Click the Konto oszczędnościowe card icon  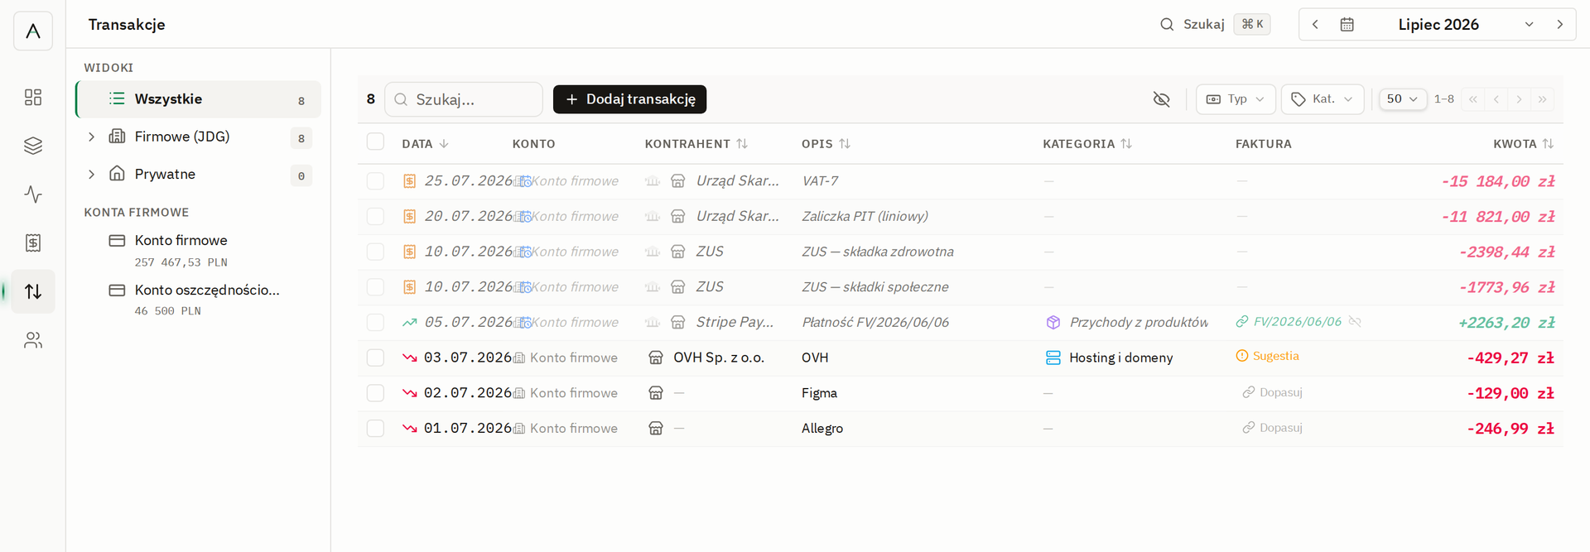click(x=118, y=290)
